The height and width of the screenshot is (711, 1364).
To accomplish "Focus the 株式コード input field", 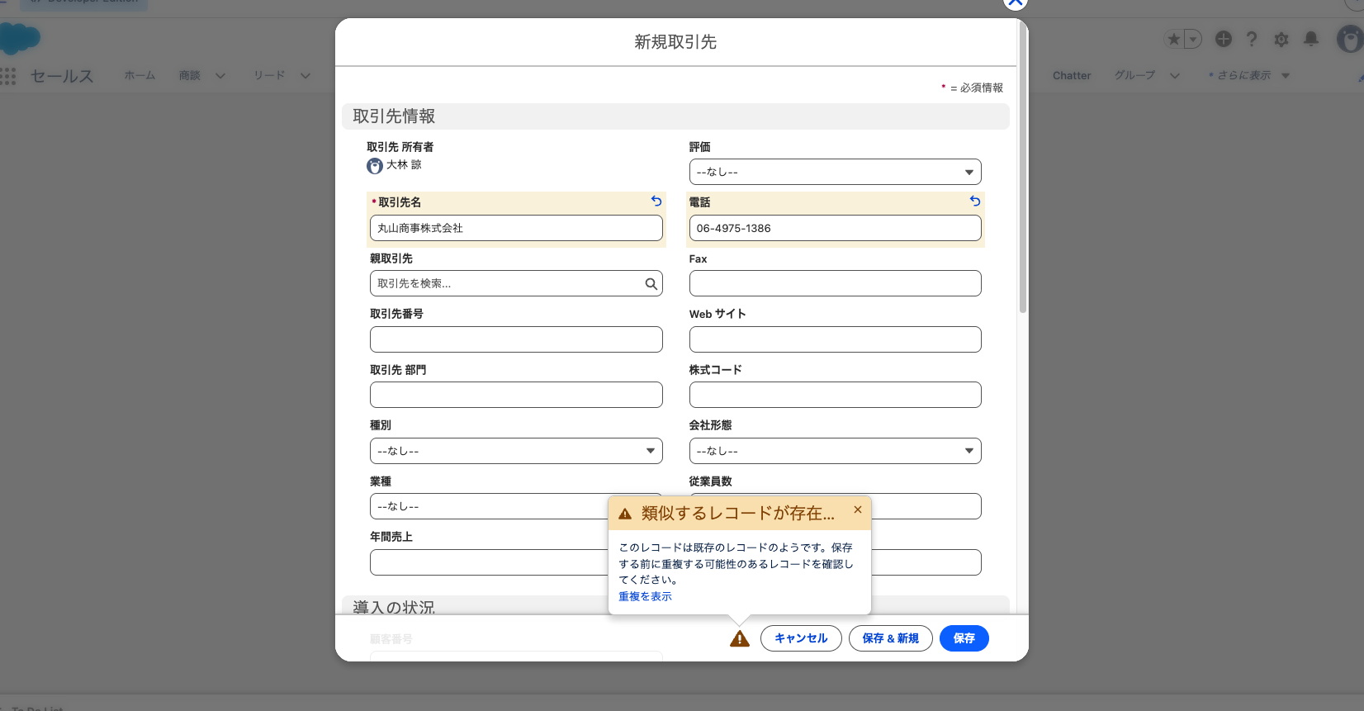I will tap(835, 395).
